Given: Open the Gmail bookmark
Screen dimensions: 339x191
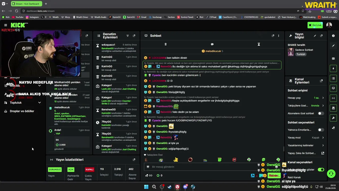Looking at the screenshot, I should click(x=142, y=17).
